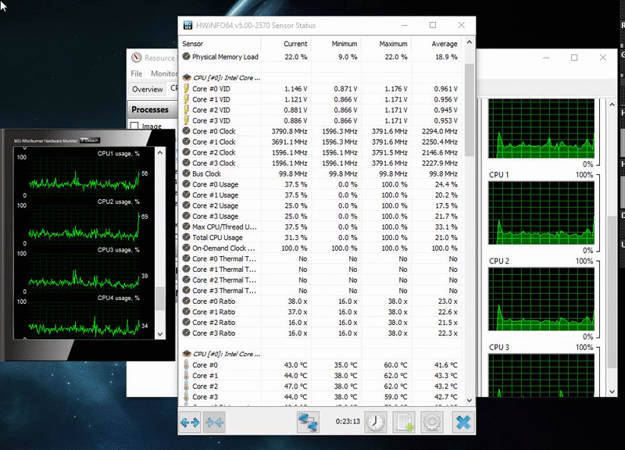625x450 pixels.
Task: Open the Monitor menu in Resource Monitor
Action: click(163, 73)
